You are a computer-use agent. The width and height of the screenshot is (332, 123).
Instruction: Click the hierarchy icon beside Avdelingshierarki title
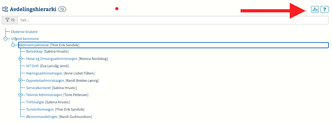click(5, 9)
